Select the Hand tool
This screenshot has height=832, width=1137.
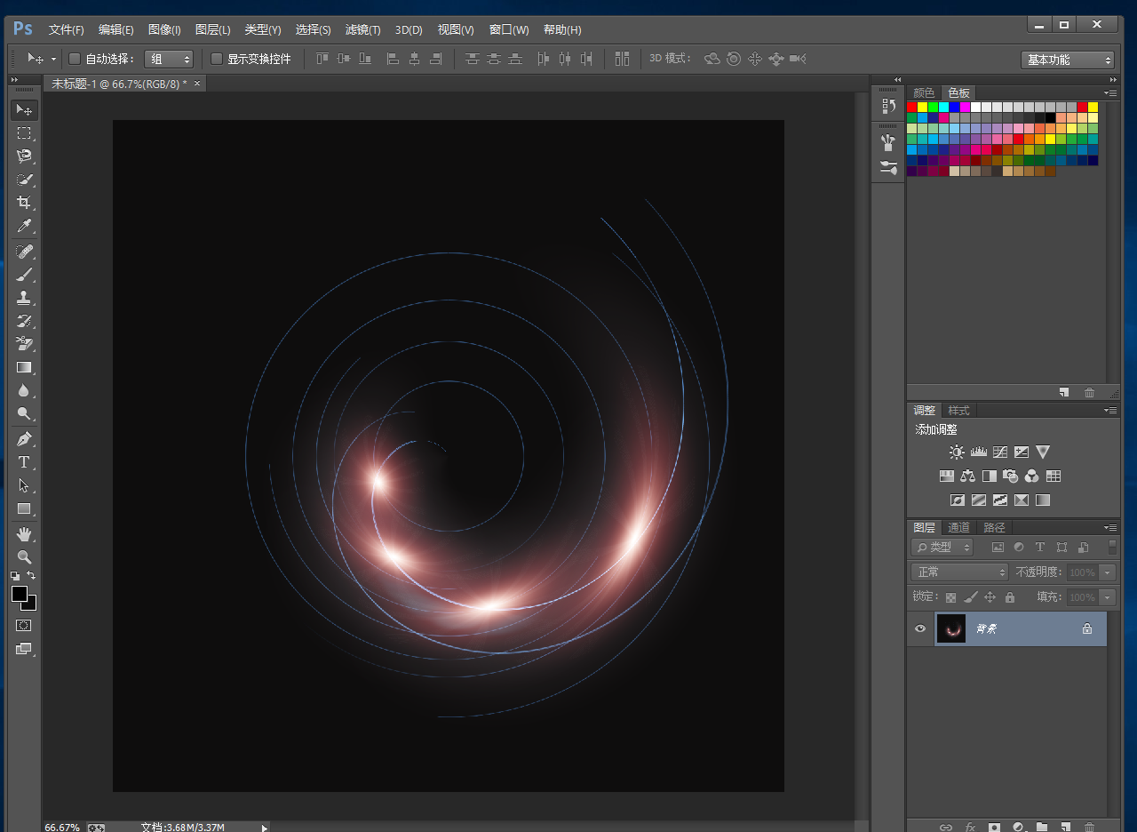coord(24,534)
